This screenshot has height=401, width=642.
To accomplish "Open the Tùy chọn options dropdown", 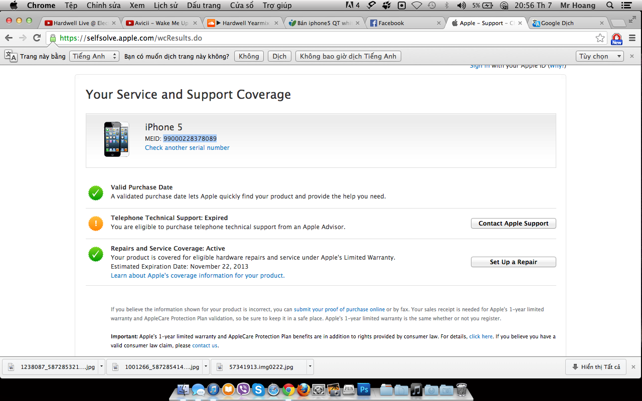I will pos(599,56).
